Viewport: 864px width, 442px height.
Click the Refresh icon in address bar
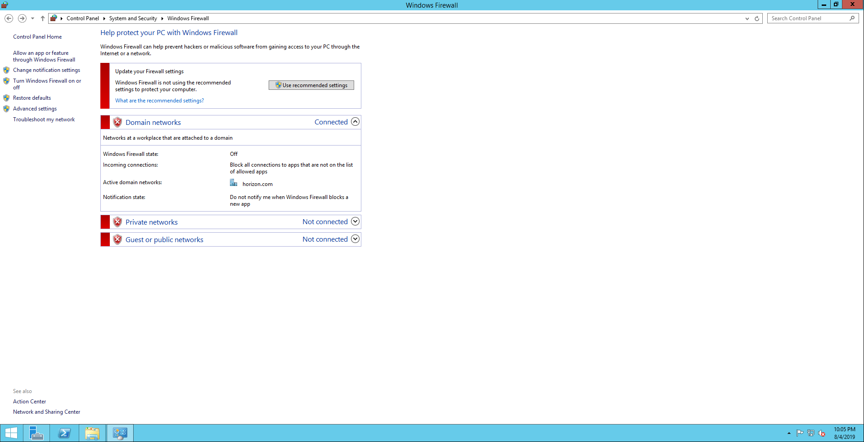tap(757, 18)
